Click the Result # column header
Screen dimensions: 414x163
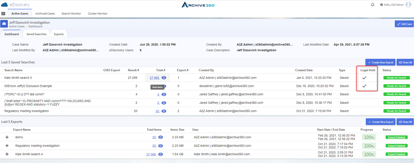pyautogui.click(x=133, y=70)
